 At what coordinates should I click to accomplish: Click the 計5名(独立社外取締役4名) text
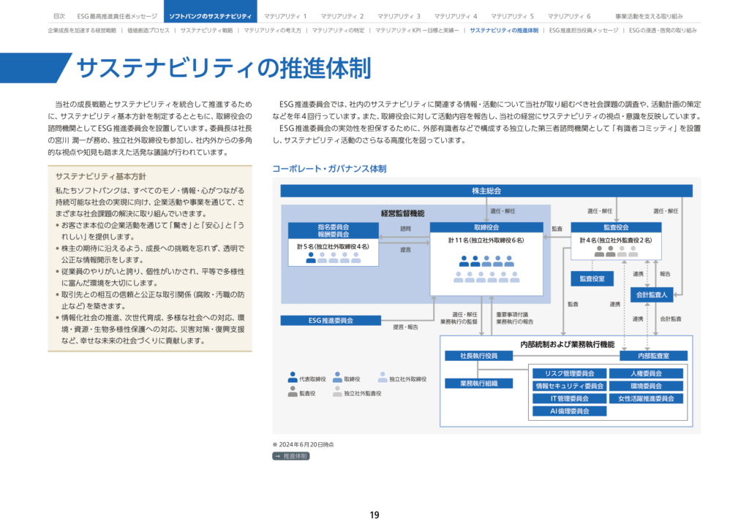333,247
